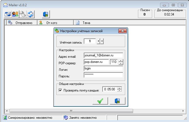Viewport: 189px width, 122px height.
Task: Go to previous account with left arrow
Action: click(x=98, y=41)
